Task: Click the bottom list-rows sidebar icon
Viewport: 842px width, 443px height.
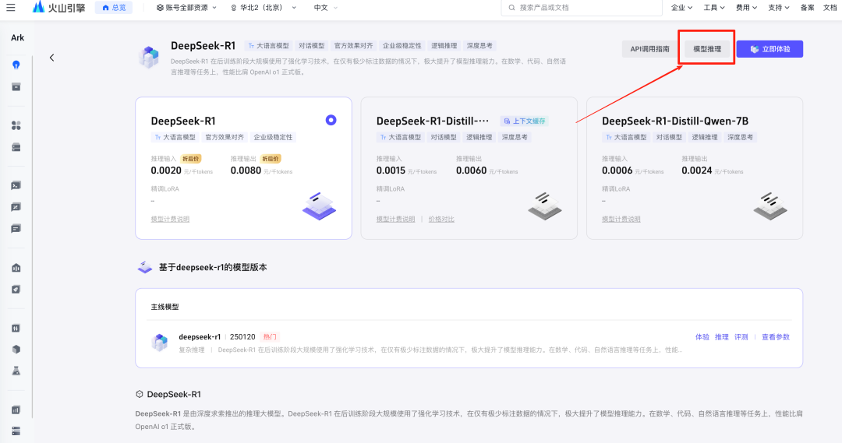Action: (16, 431)
